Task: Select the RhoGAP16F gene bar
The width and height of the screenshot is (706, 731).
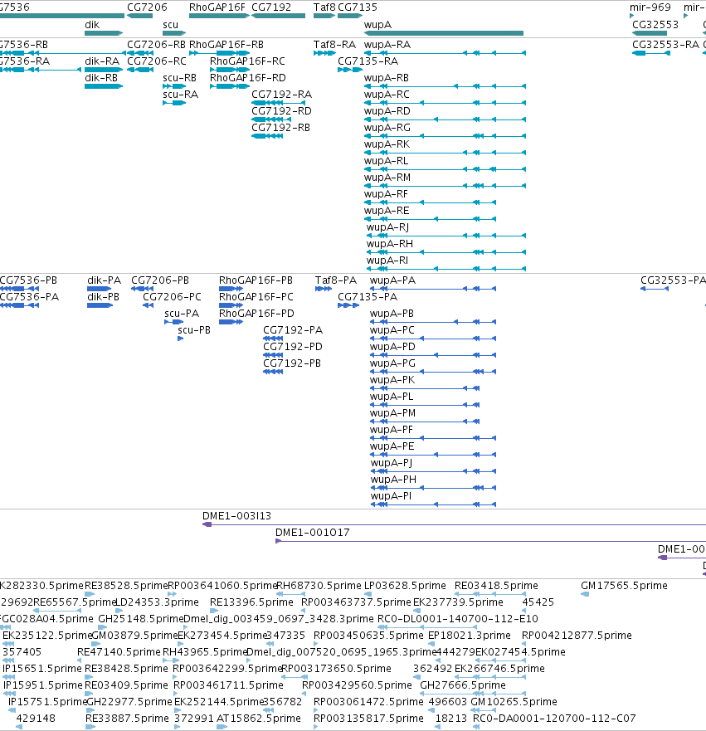Action: click(219, 16)
